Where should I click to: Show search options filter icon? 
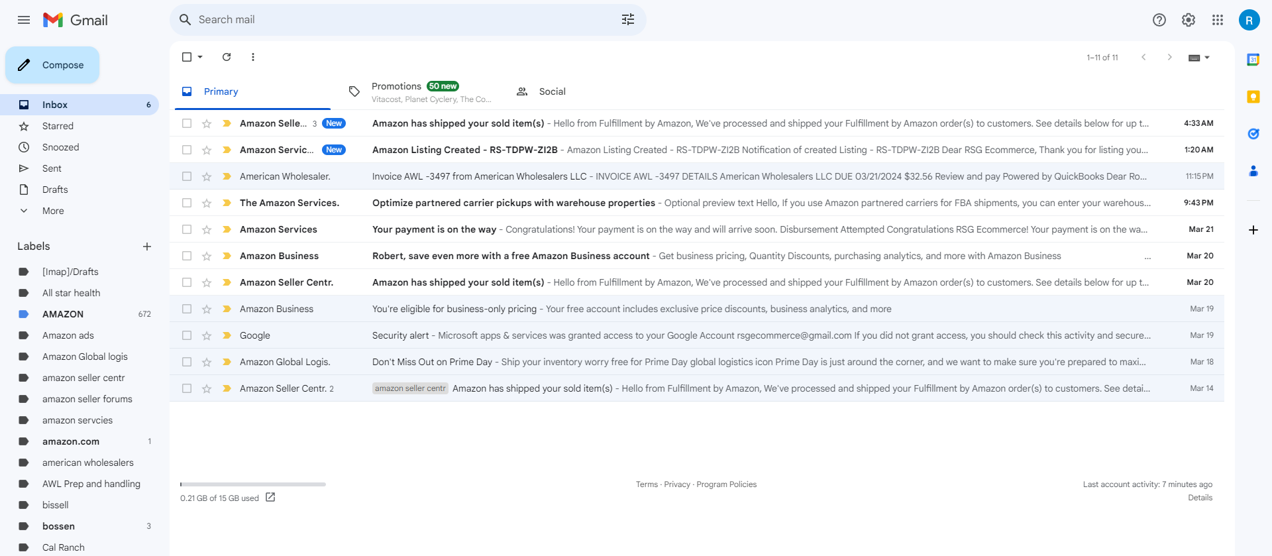[628, 20]
